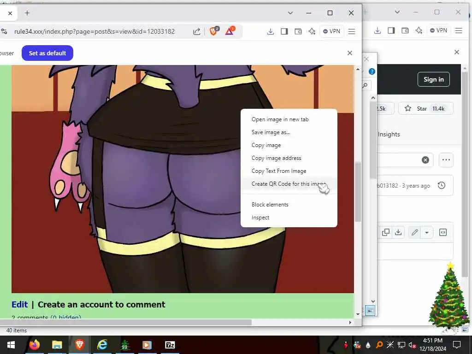This screenshot has width=472, height=354.
Task: Open three-dots more options on GitHub
Action: pos(446,160)
